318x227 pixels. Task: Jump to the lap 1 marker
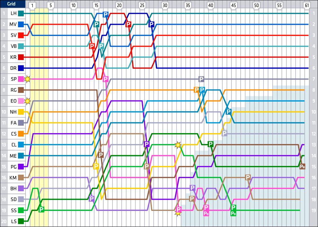click(33, 6)
